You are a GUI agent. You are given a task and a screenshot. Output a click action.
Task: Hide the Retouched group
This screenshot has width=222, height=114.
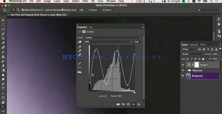pos(183,70)
